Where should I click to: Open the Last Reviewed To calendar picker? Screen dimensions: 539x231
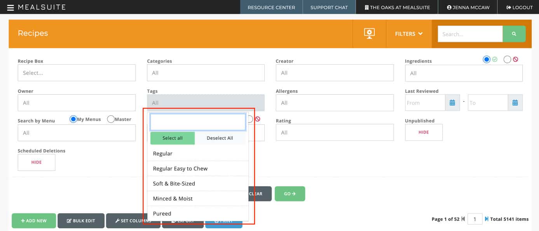coord(515,103)
